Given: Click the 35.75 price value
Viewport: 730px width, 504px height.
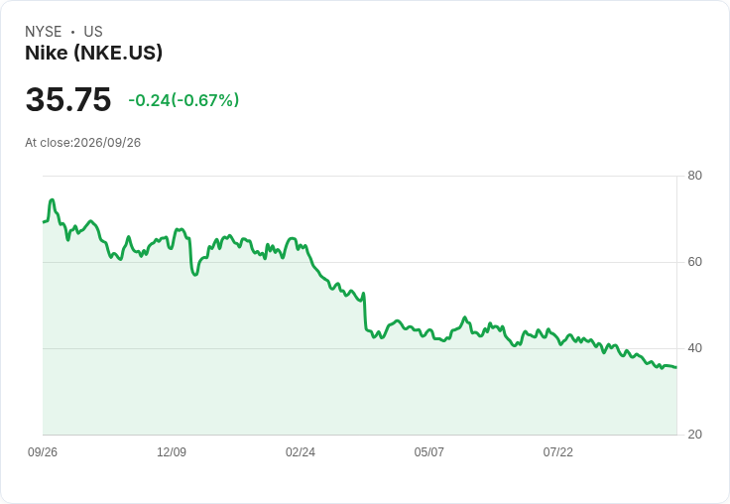Looking at the screenshot, I should (x=68, y=99).
